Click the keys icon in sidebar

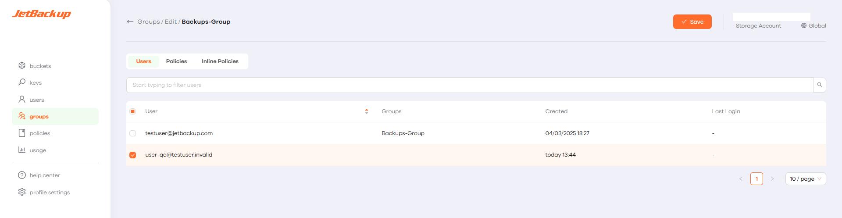pos(22,82)
